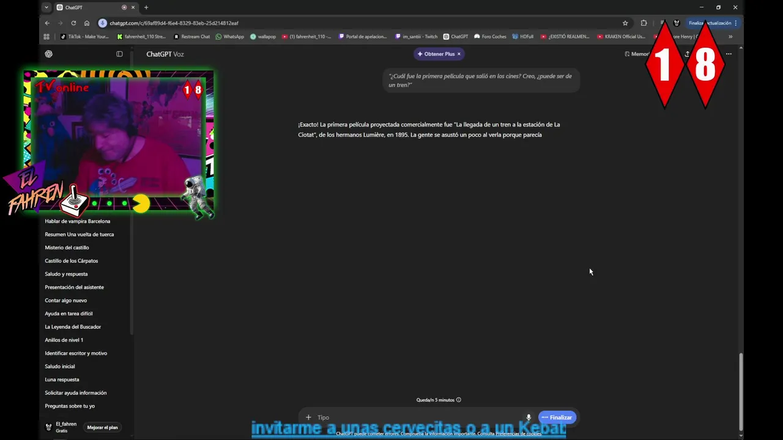Reload the current page
The image size is (783, 440).
click(x=73, y=23)
